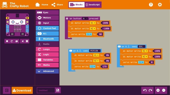Click the Untitled project name field

point(46,90)
